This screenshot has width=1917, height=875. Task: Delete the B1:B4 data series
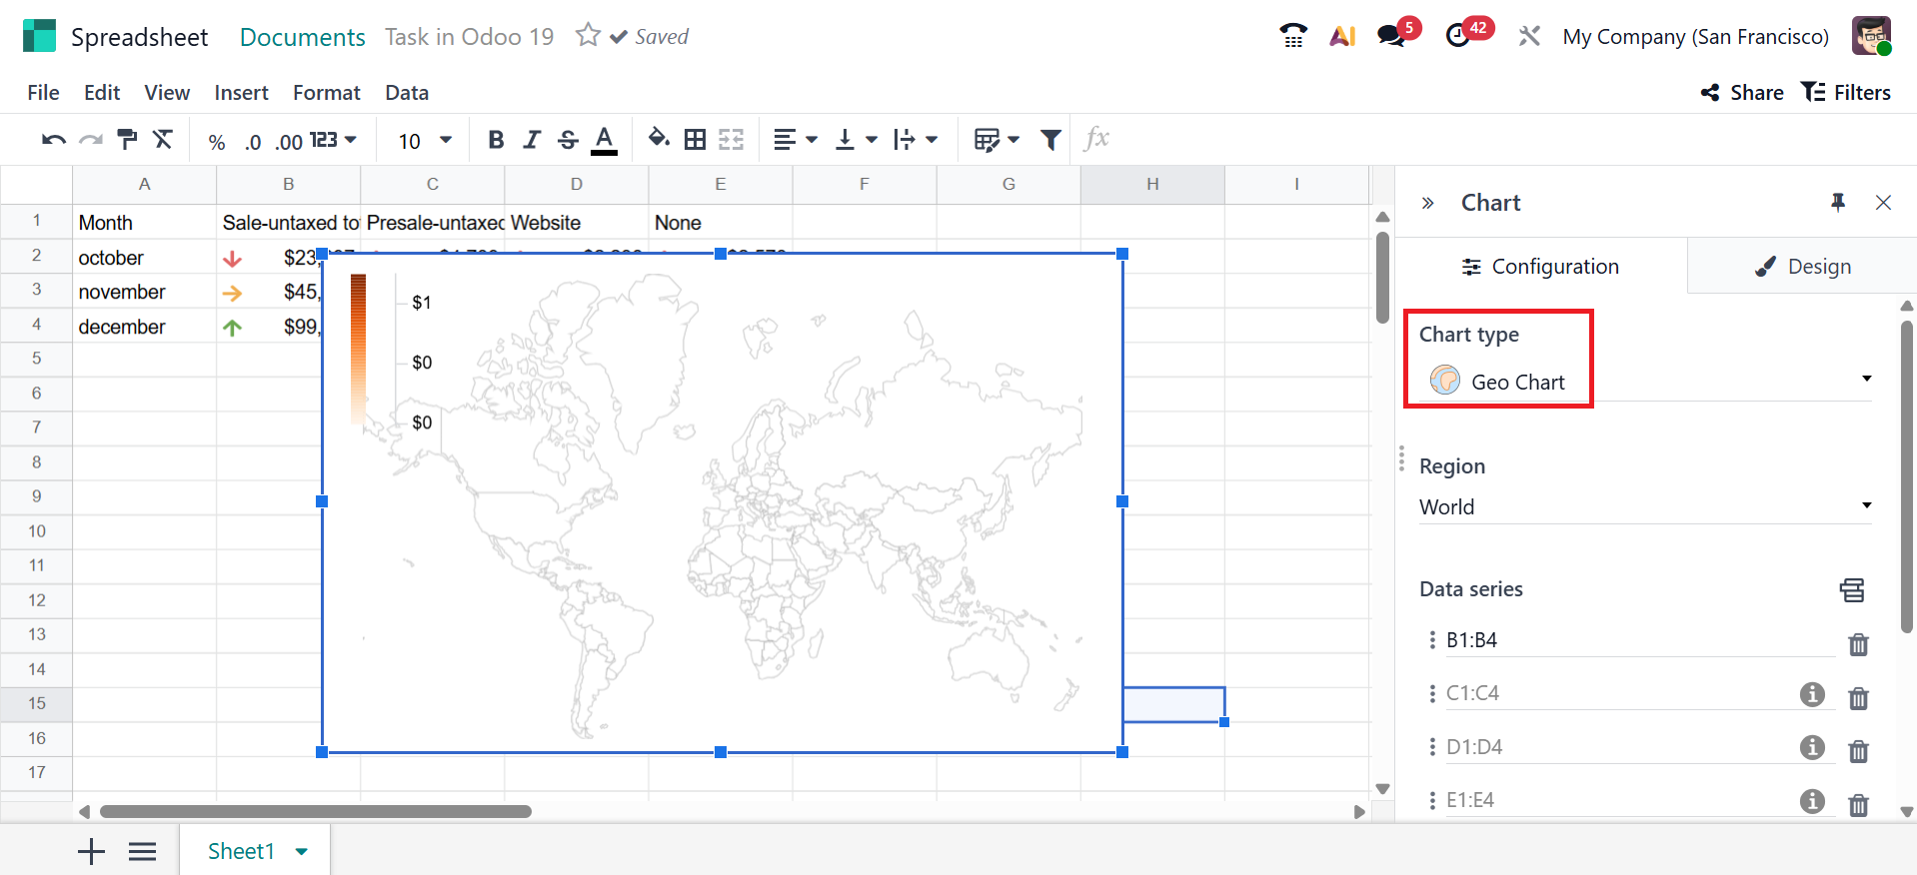1858,644
